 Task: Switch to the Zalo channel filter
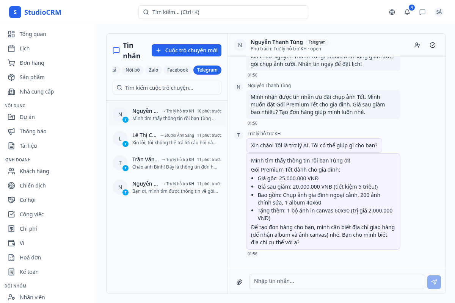[154, 70]
